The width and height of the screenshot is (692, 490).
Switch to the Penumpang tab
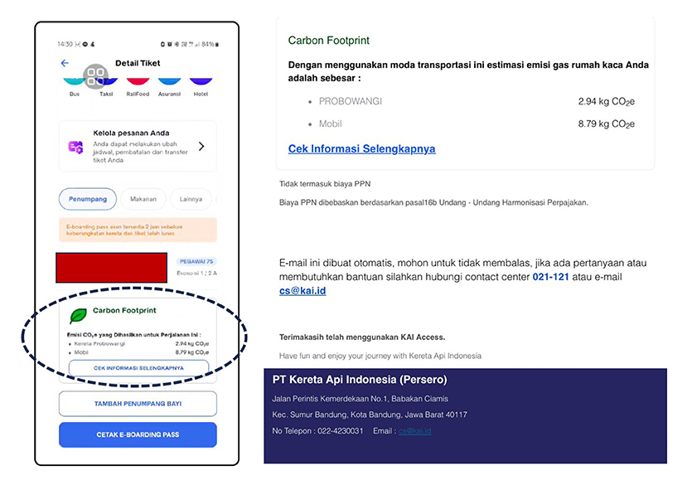pyautogui.click(x=88, y=199)
